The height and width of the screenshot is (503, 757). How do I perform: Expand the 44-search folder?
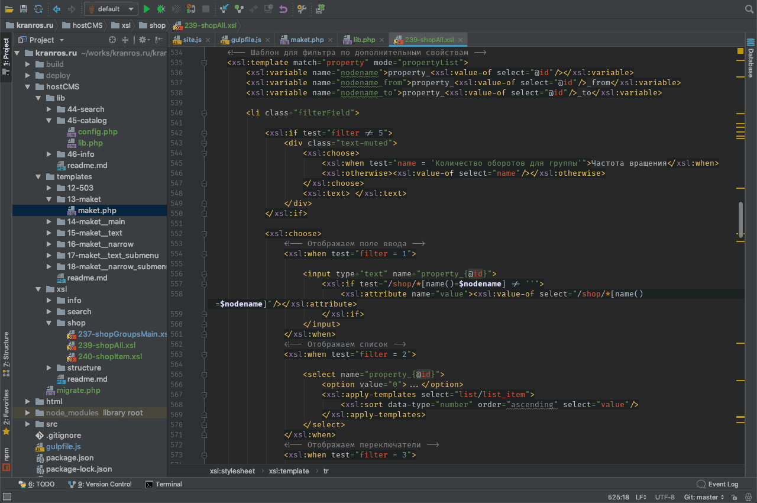48,109
